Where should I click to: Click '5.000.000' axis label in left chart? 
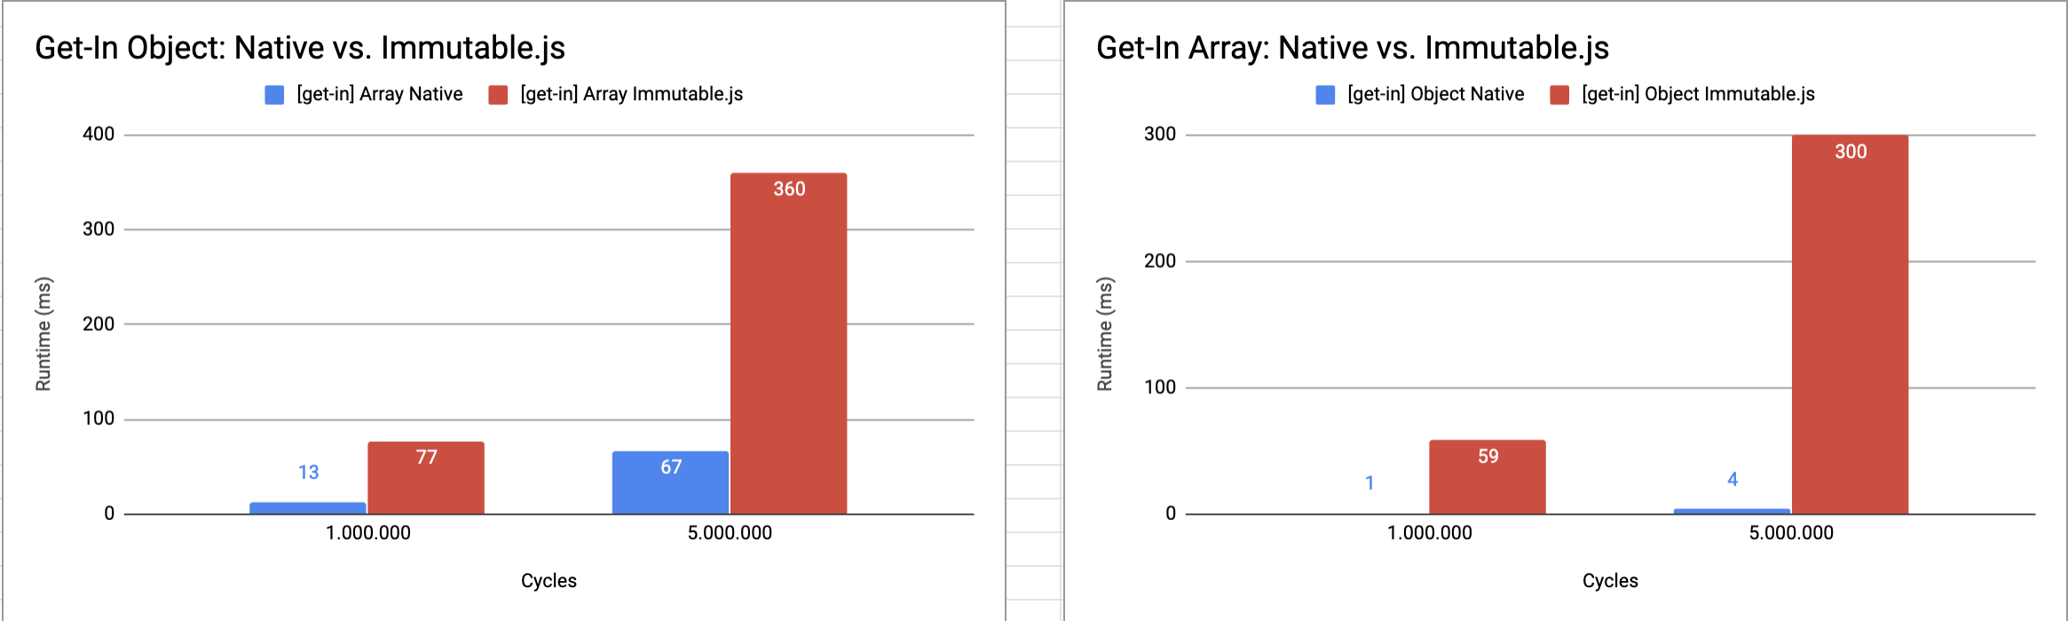[730, 532]
